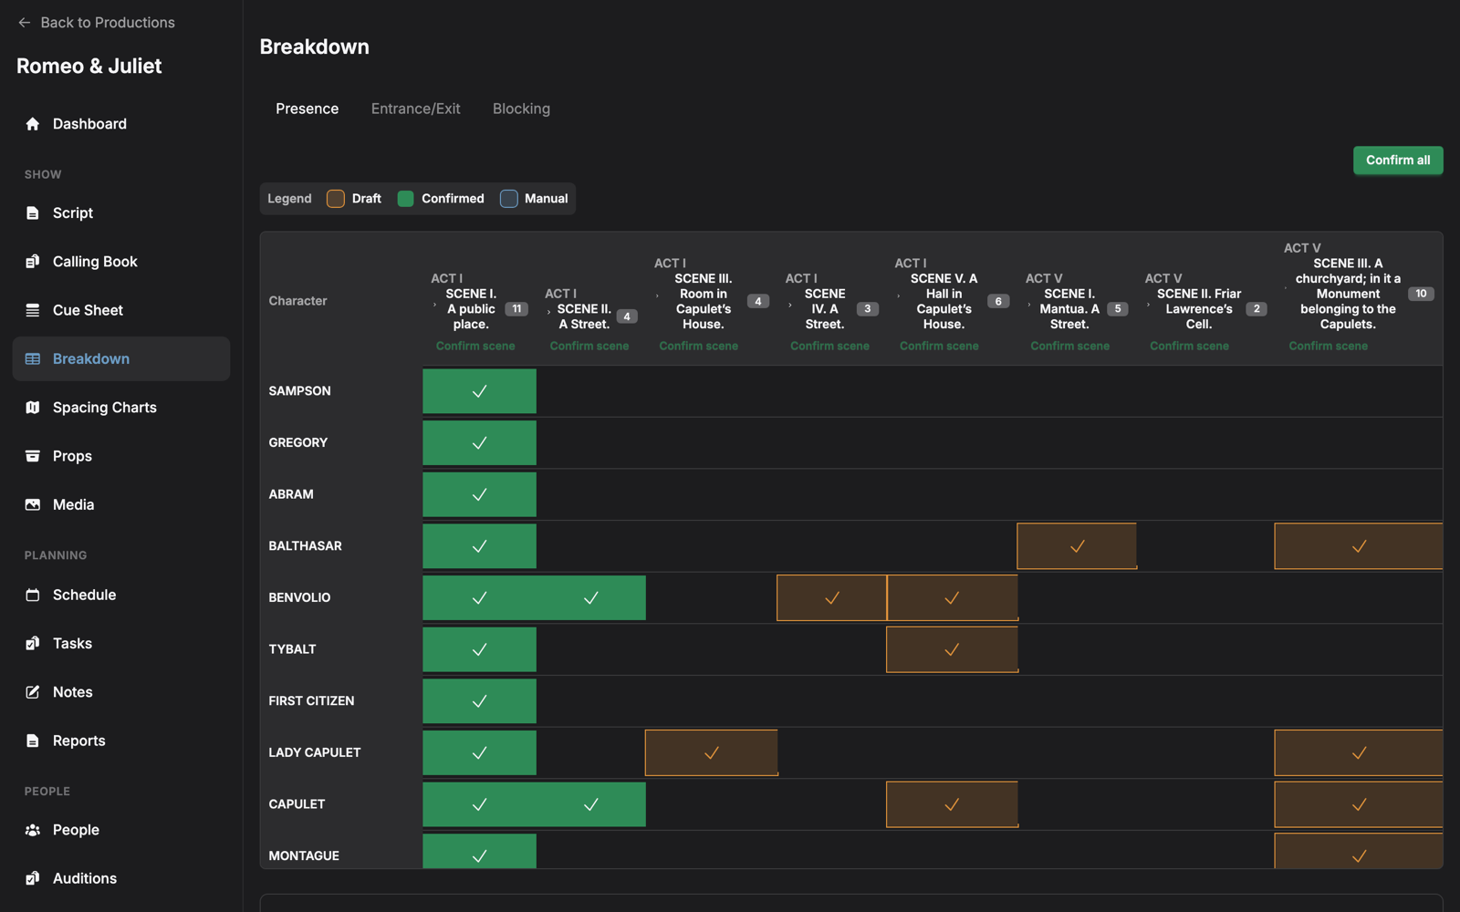The width and height of the screenshot is (1460, 912).
Task: Confirm scene for Act I Scene V
Action: (939, 347)
